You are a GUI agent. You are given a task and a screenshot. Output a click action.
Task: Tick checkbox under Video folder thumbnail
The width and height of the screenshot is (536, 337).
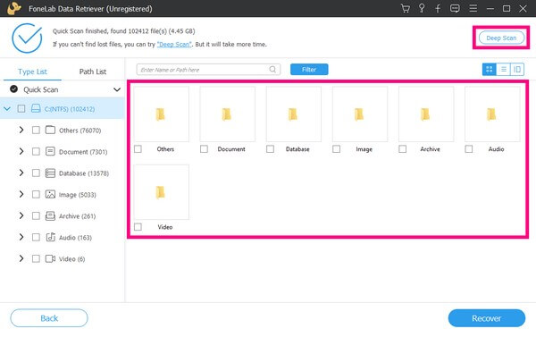click(138, 227)
